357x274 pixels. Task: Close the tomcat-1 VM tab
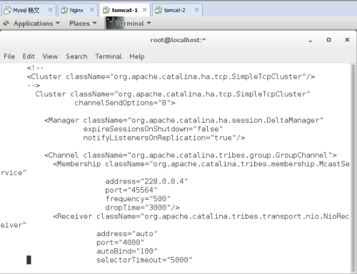144,10
